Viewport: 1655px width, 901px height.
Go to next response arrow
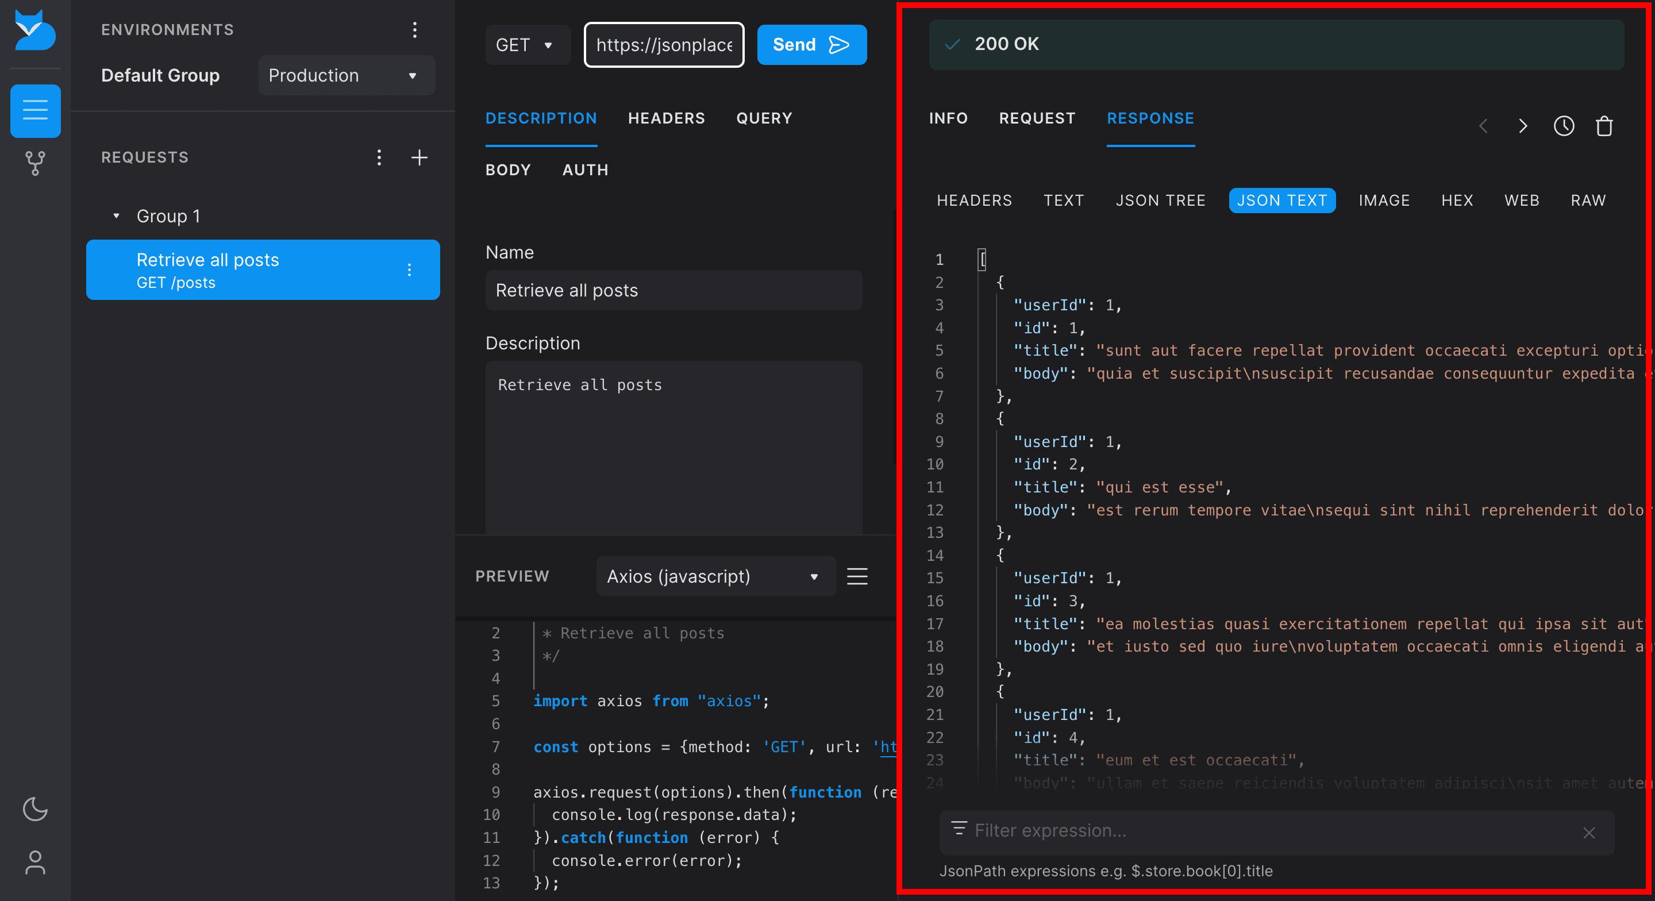[1523, 126]
